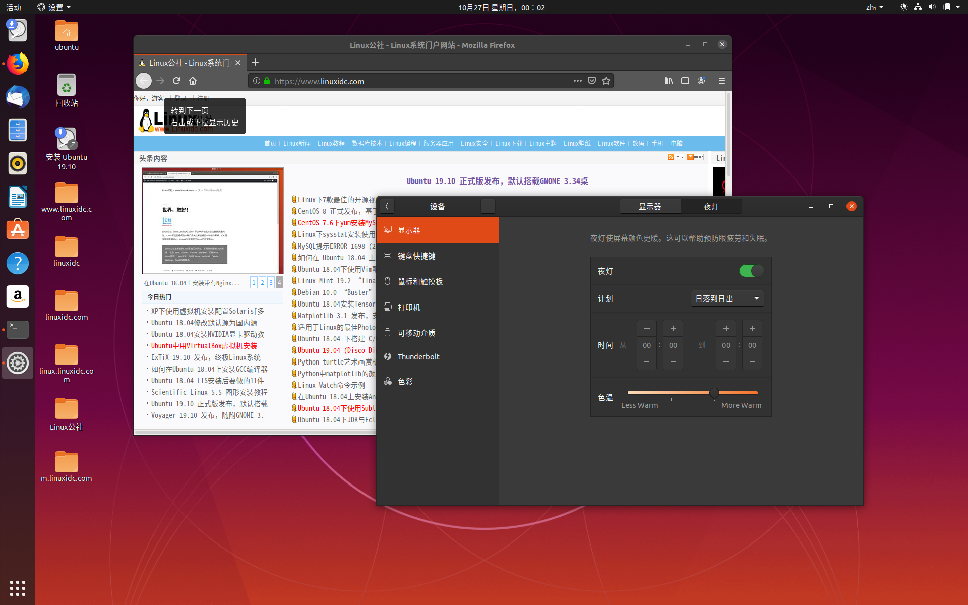The height and width of the screenshot is (605, 968).
Task: Open the 活动 activities overview
Action: click(x=14, y=7)
